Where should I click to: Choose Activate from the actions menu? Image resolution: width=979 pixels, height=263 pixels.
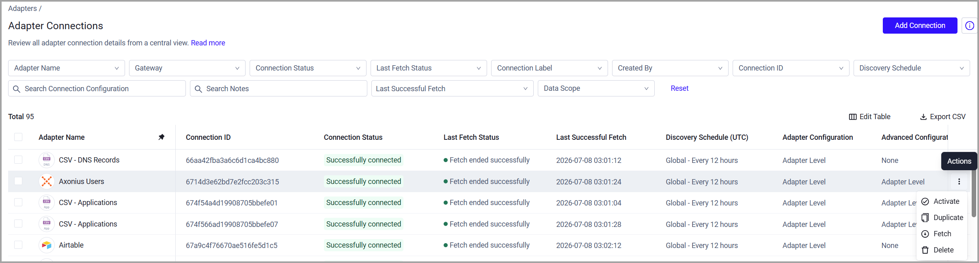(x=942, y=201)
